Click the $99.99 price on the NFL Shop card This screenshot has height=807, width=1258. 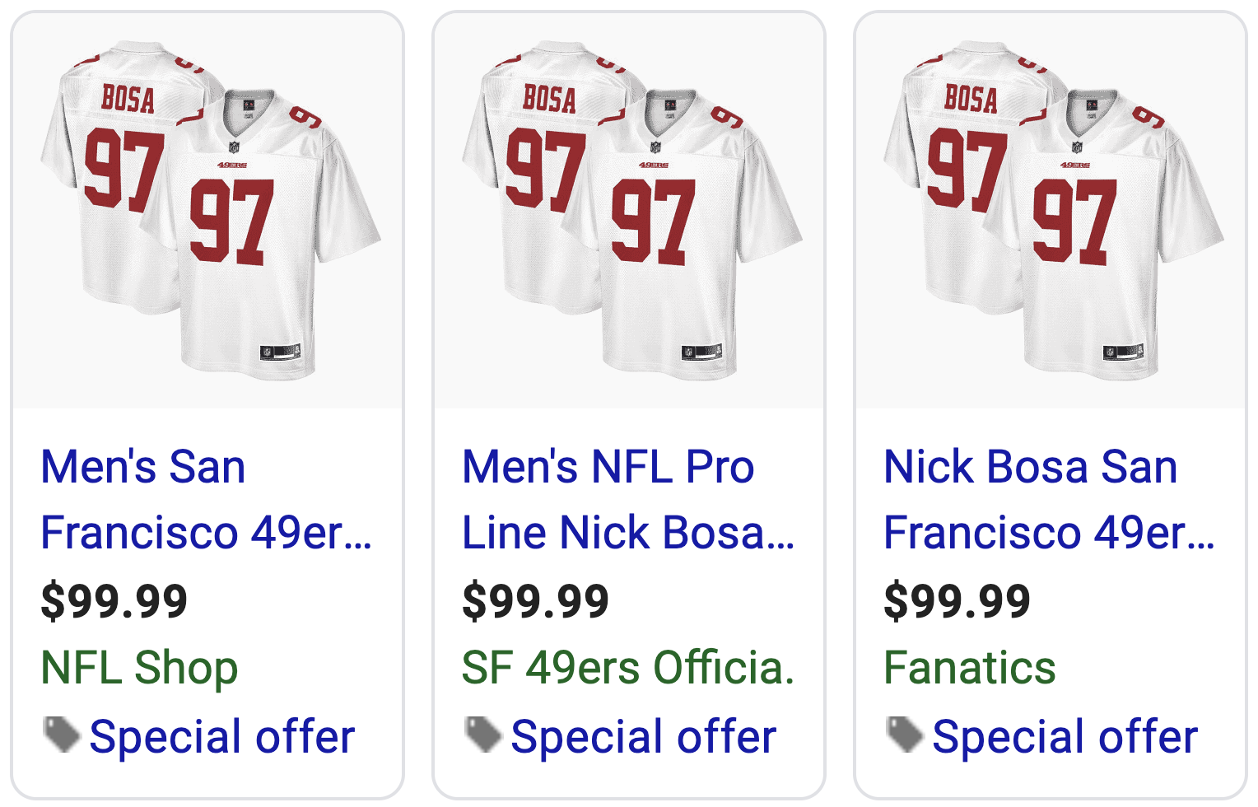coord(114,600)
